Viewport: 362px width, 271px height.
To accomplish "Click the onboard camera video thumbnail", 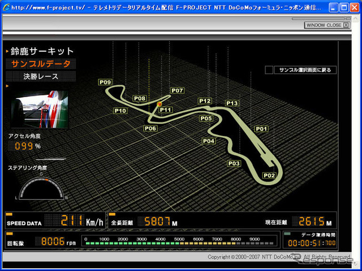I will (40, 109).
